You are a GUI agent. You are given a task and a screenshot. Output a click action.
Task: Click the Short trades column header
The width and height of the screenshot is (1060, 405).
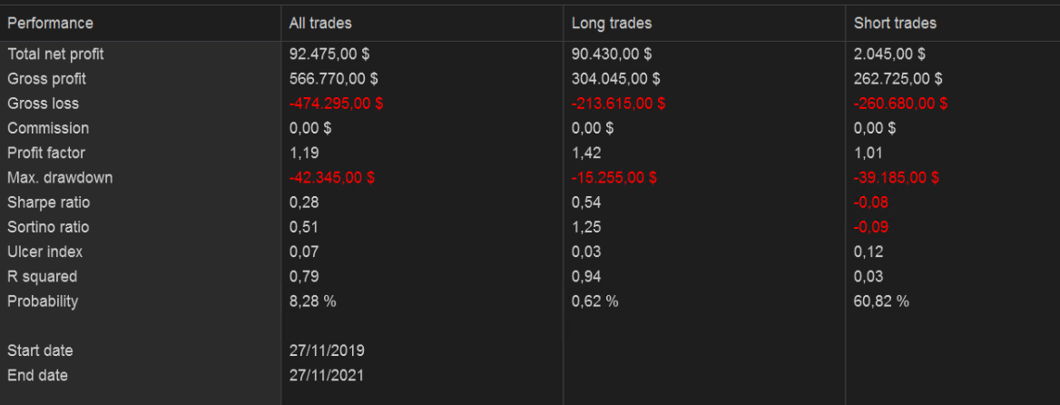pos(895,23)
